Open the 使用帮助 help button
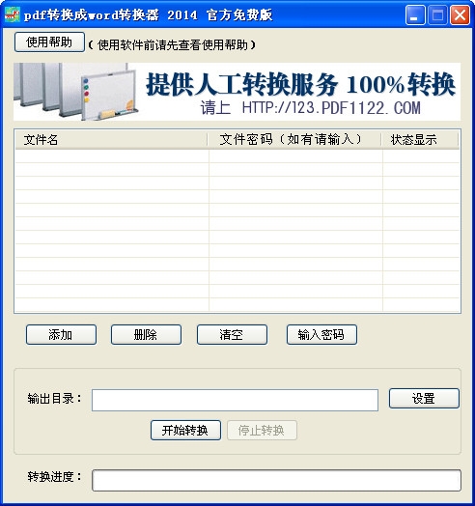 point(49,42)
